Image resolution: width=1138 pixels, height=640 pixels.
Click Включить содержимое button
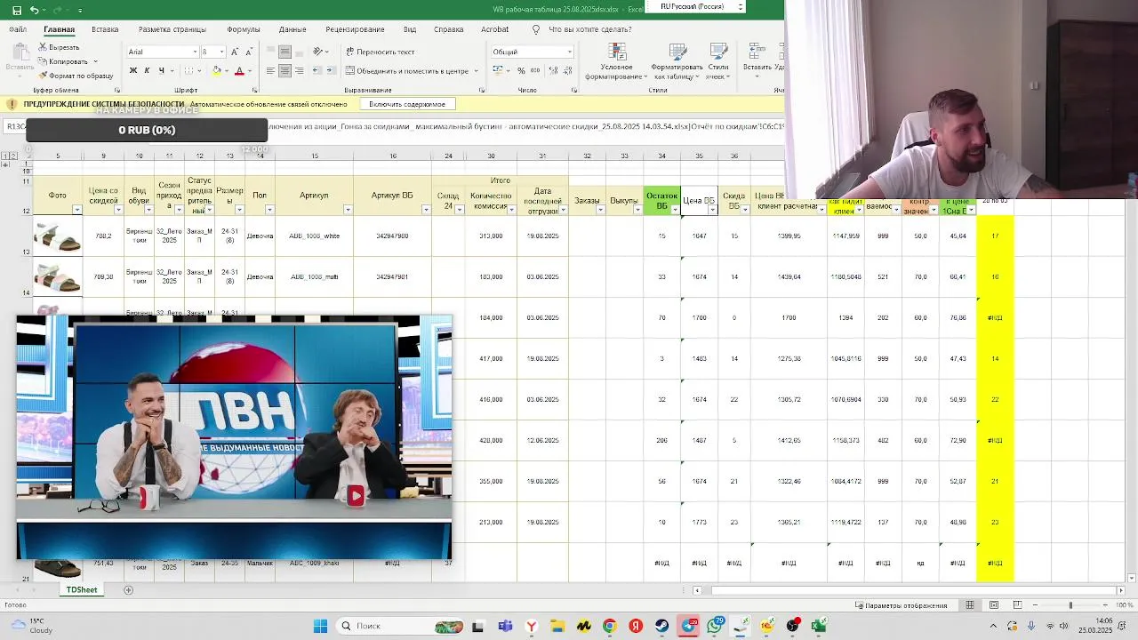coord(407,104)
